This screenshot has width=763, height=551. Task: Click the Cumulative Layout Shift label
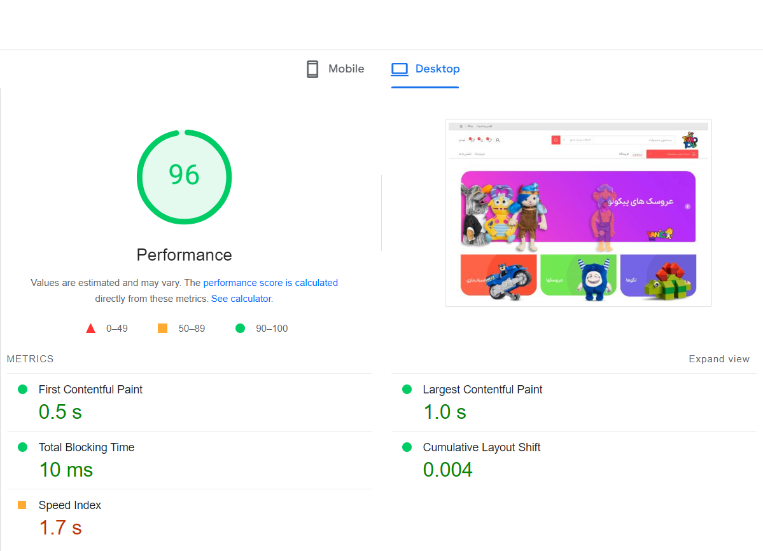(x=481, y=447)
